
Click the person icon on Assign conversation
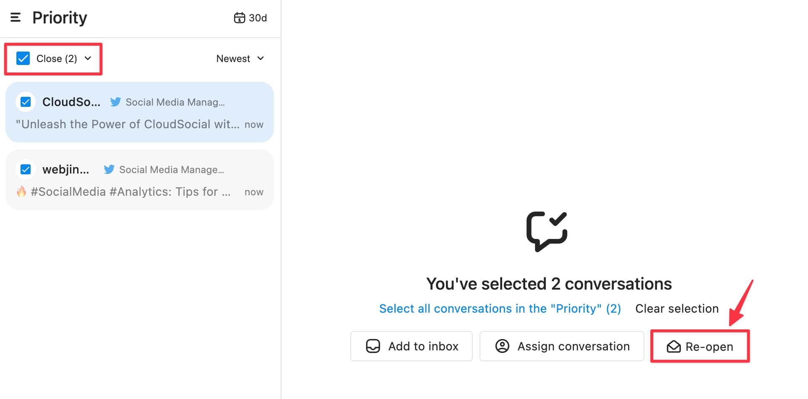pos(502,346)
